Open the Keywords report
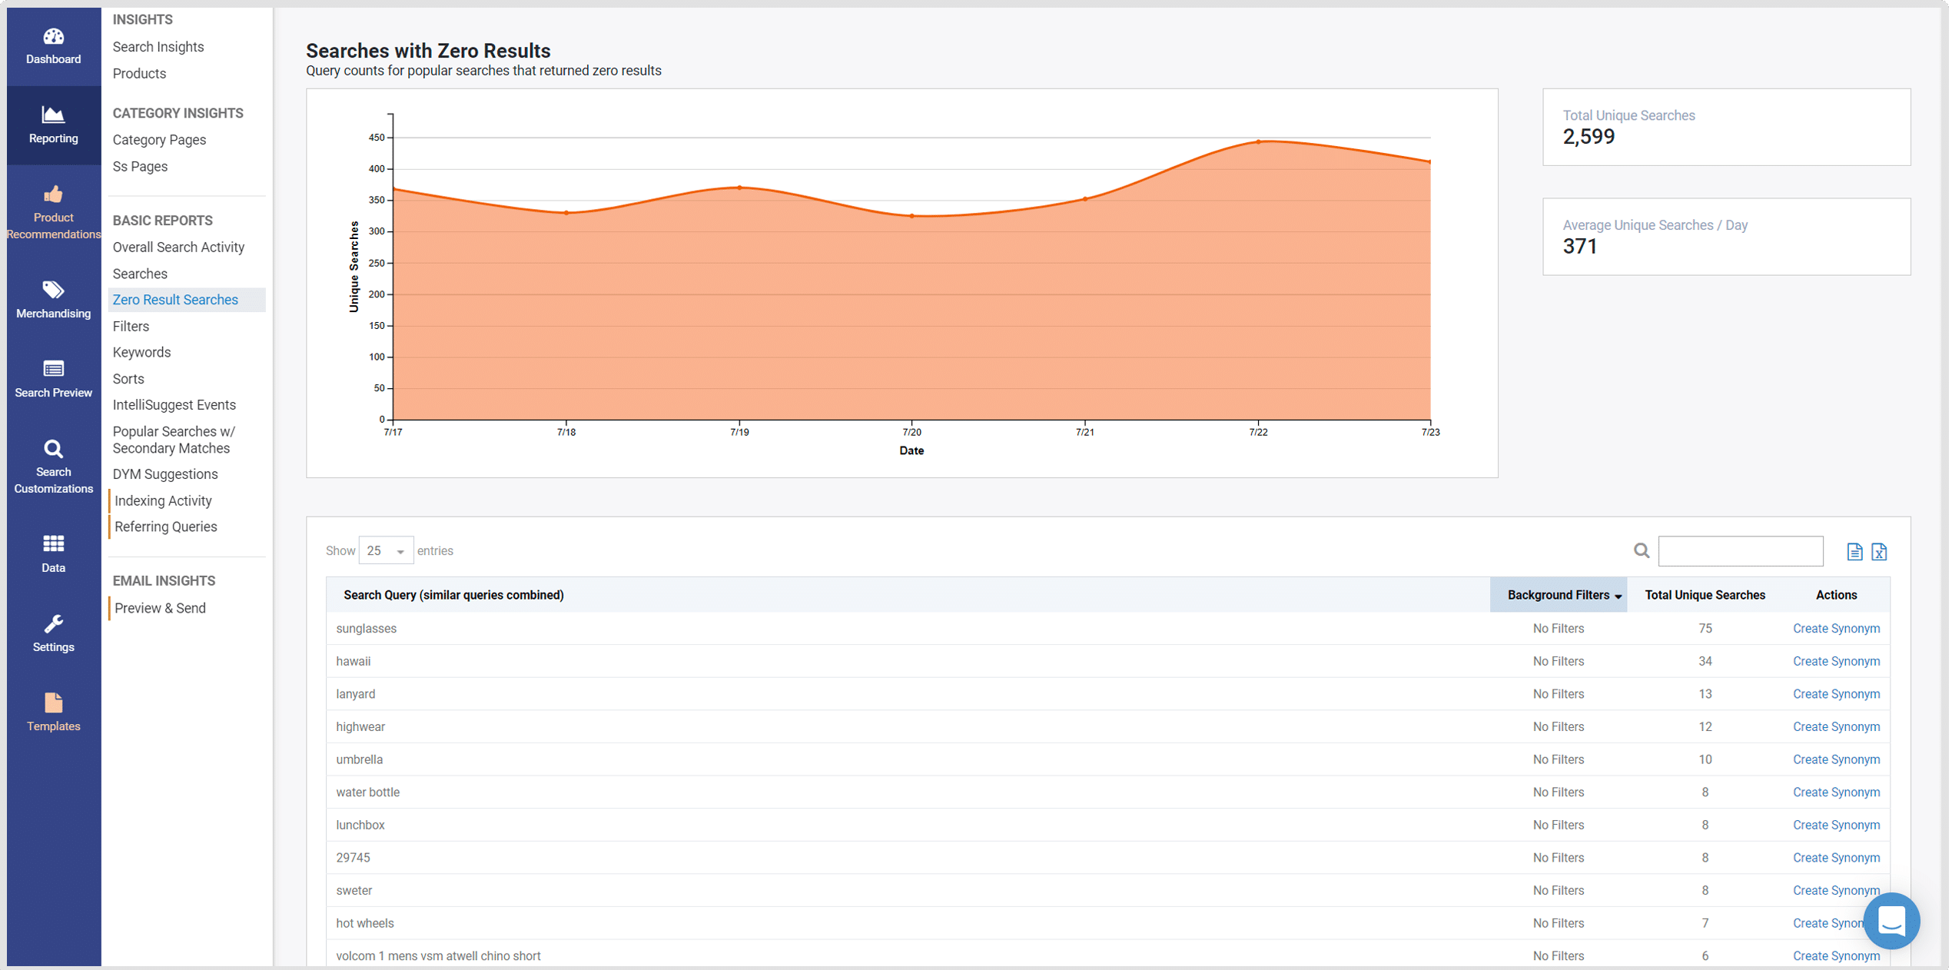1952x970 pixels. (x=141, y=352)
